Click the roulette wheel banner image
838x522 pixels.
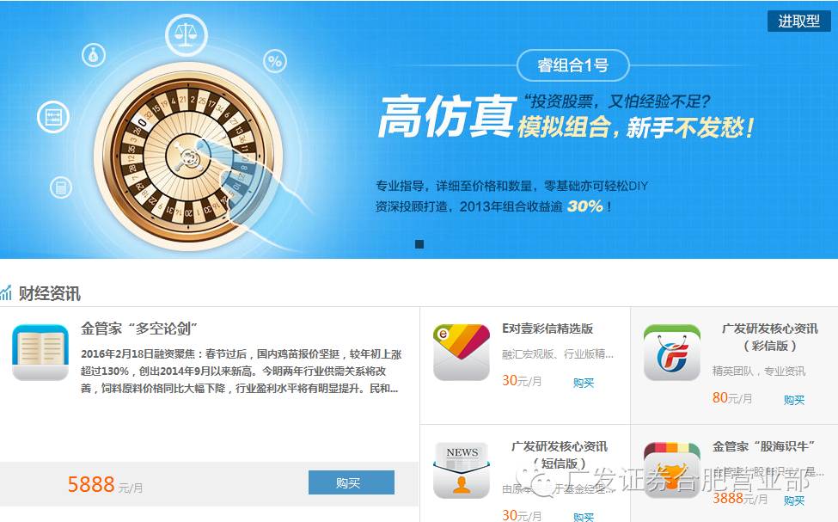188,157
